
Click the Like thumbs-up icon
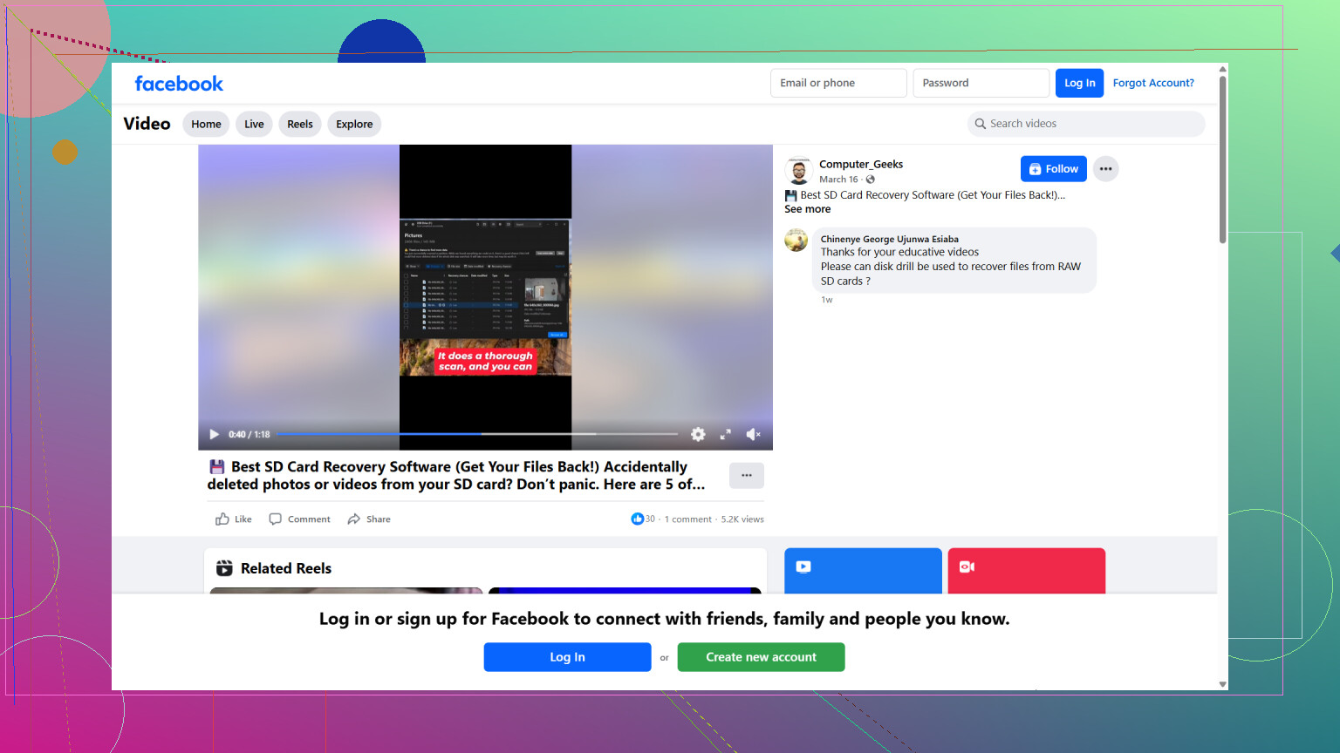222,519
